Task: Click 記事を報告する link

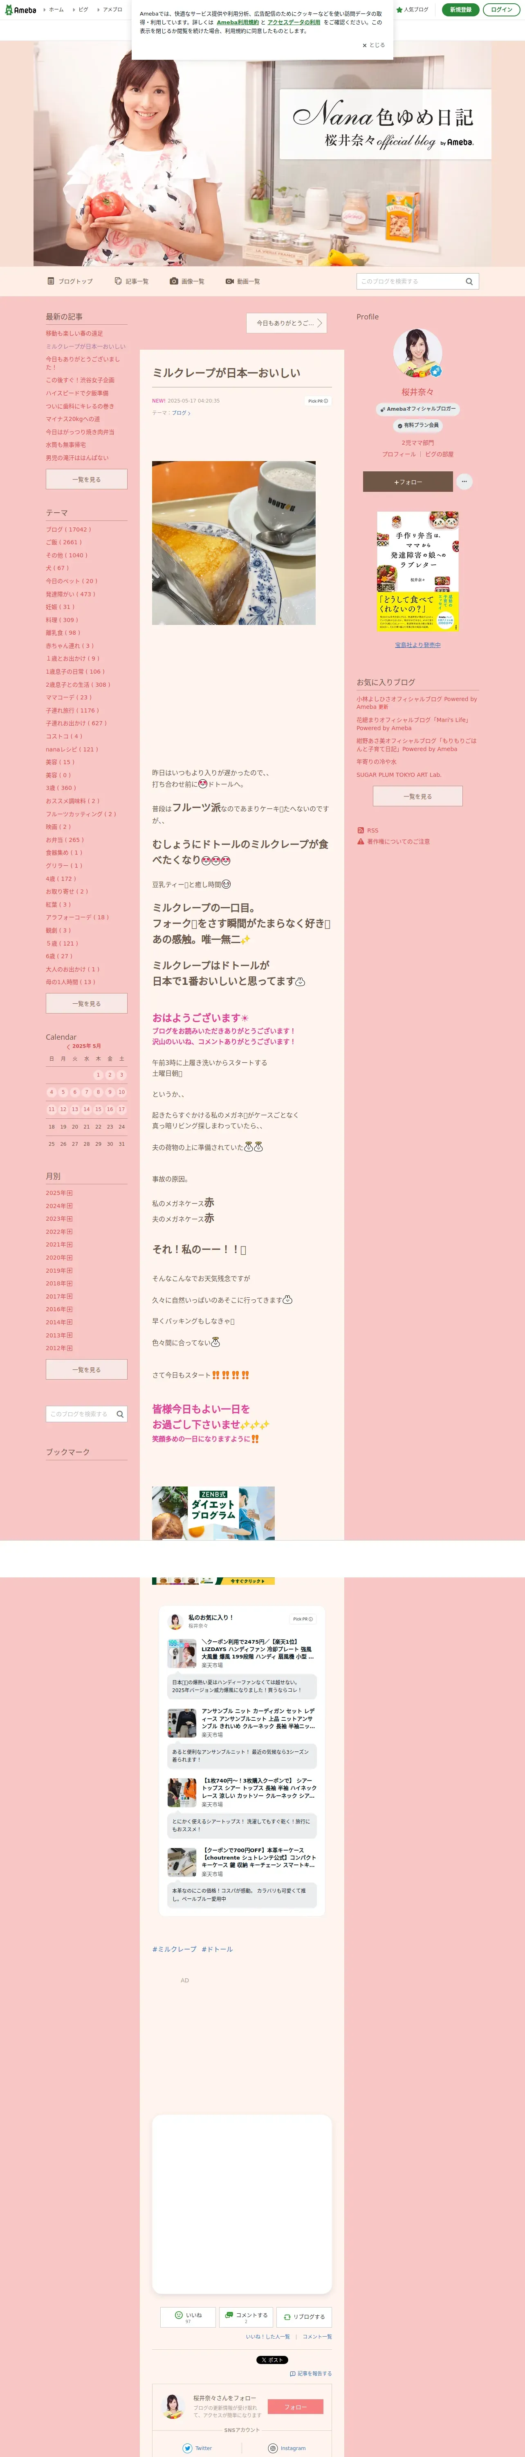Action: [311, 2374]
